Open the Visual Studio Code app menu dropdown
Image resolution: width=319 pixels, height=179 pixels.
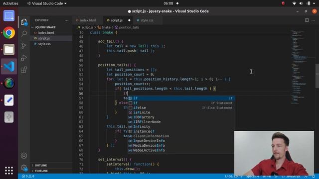tap(47, 3)
